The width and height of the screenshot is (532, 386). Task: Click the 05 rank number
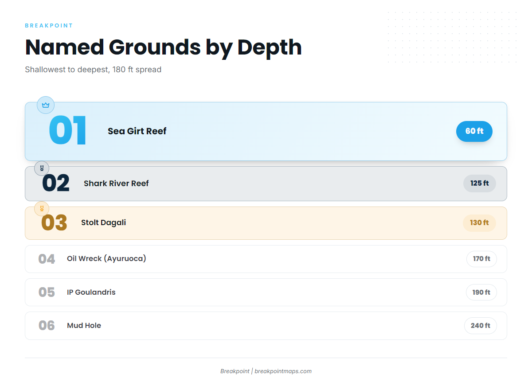[x=47, y=292]
